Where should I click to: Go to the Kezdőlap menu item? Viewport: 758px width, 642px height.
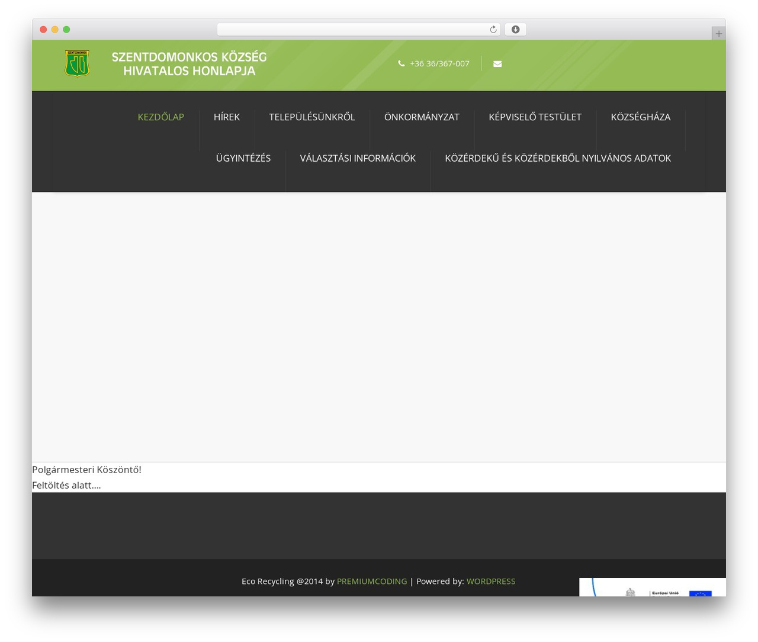click(161, 117)
